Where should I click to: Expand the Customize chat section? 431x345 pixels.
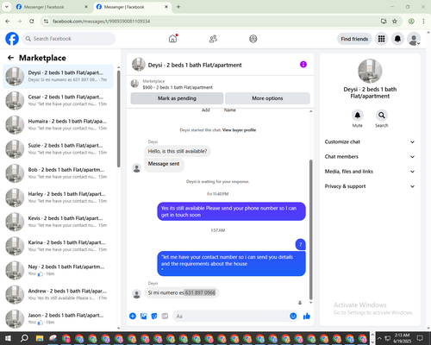(x=370, y=141)
